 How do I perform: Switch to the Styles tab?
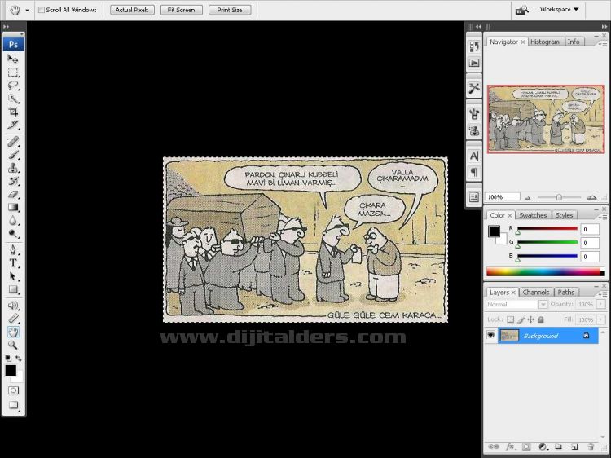pos(564,215)
